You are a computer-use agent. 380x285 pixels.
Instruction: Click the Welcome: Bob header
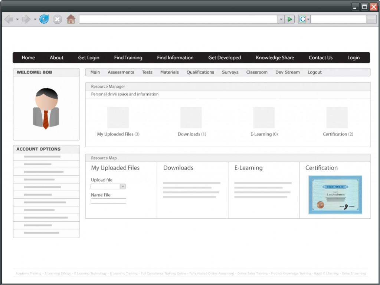tap(35, 72)
